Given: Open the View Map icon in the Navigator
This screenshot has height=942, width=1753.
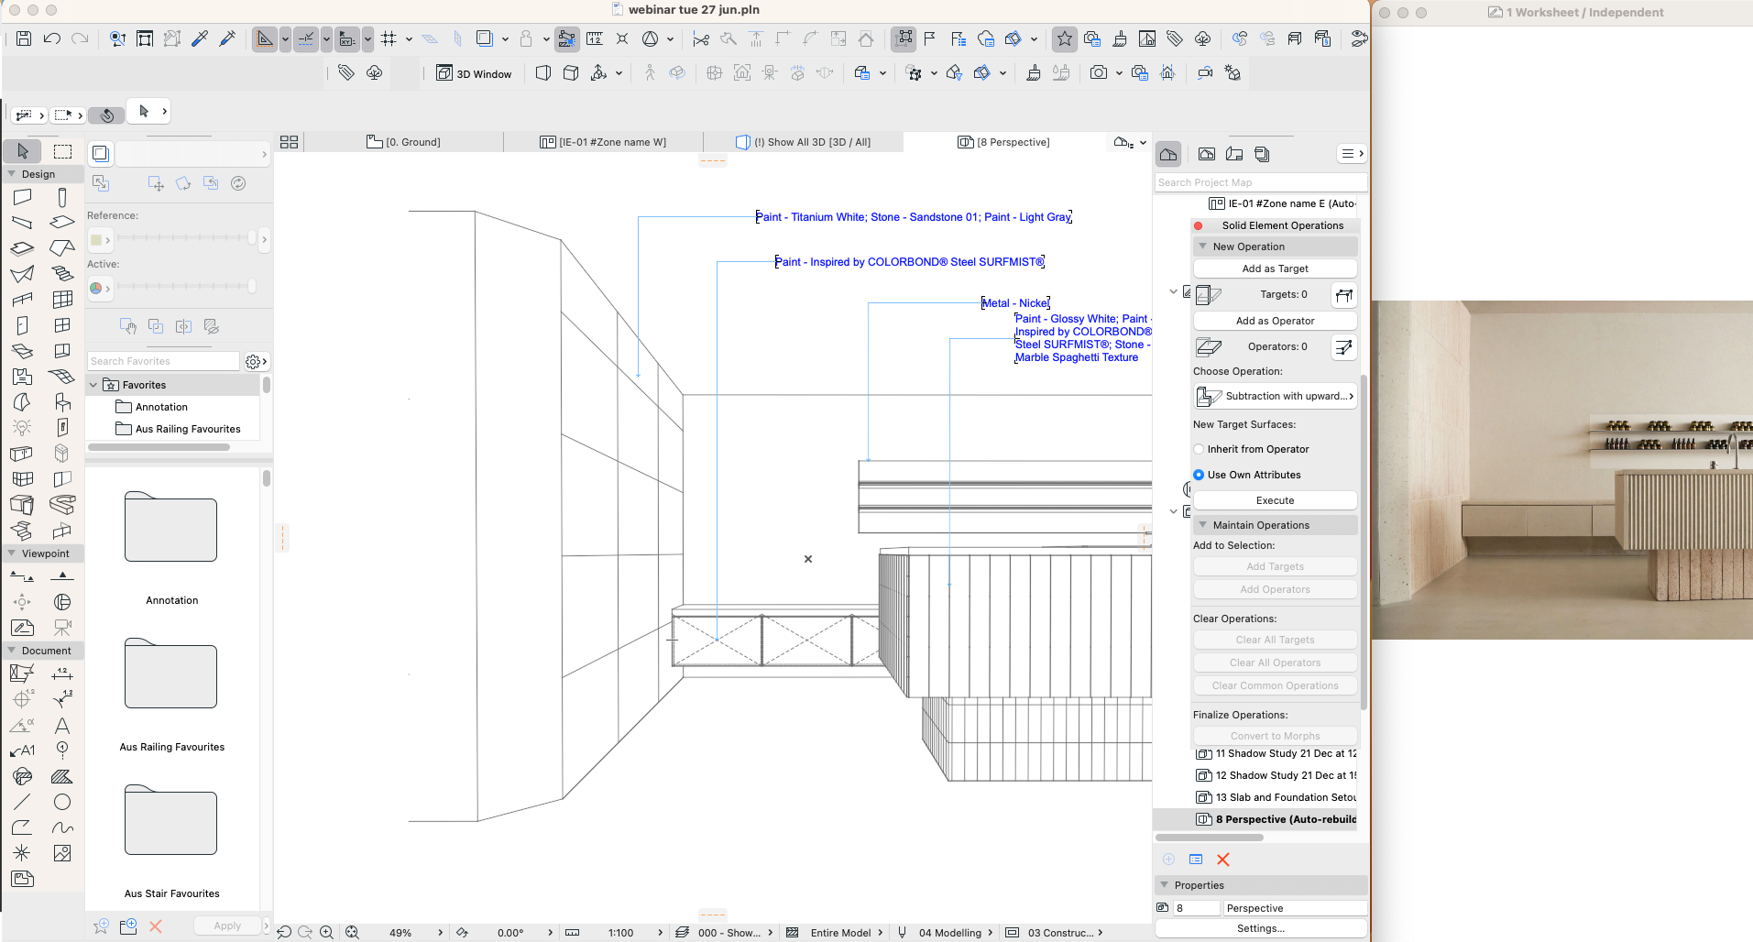Looking at the screenshot, I should coord(1207,154).
